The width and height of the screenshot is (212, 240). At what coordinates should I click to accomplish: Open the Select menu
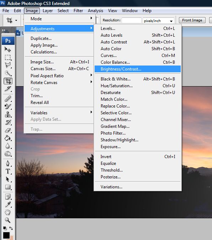pyautogui.click(x=63, y=11)
